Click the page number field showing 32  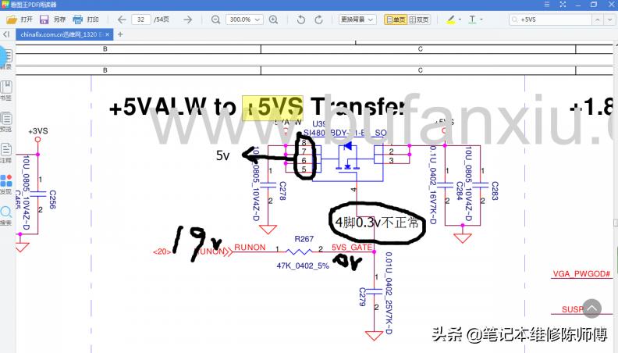pyautogui.click(x=141, y=20)
